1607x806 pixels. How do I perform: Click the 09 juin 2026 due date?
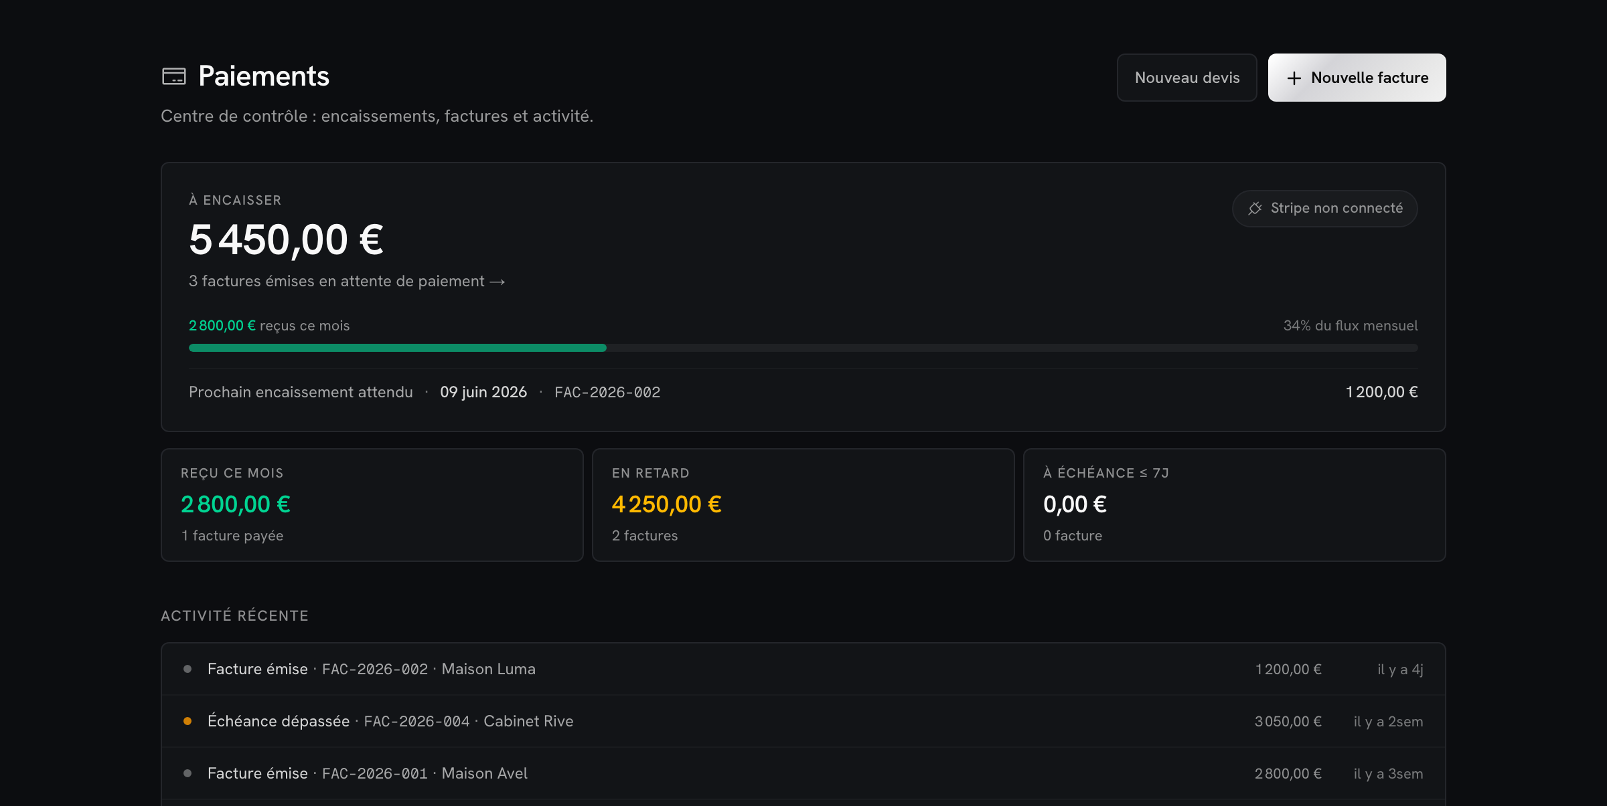tap(483, 392)
